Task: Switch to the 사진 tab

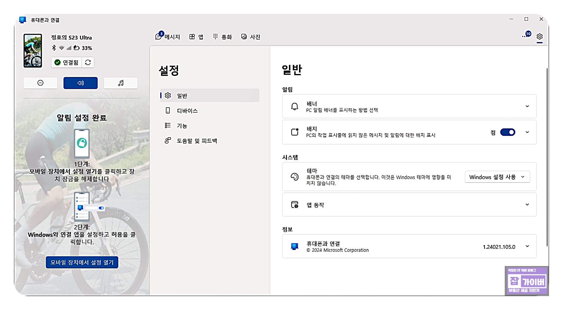Action: 251,37
